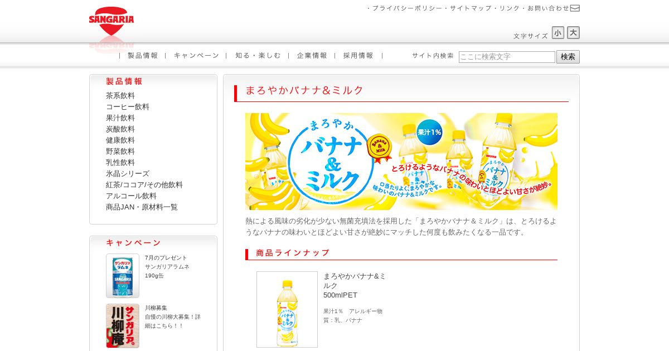This screenshot has height=351, width=669.
Task: Set text size to large 大
Action: [x=573, y=33]
